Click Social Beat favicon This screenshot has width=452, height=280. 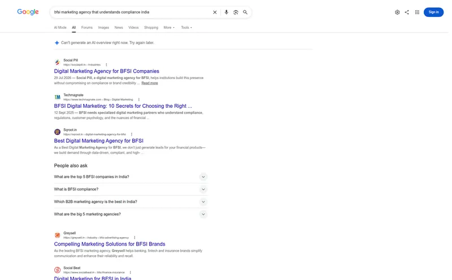58,270
